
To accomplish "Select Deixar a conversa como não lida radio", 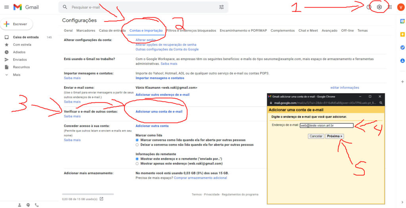I will tap(137, 145).
